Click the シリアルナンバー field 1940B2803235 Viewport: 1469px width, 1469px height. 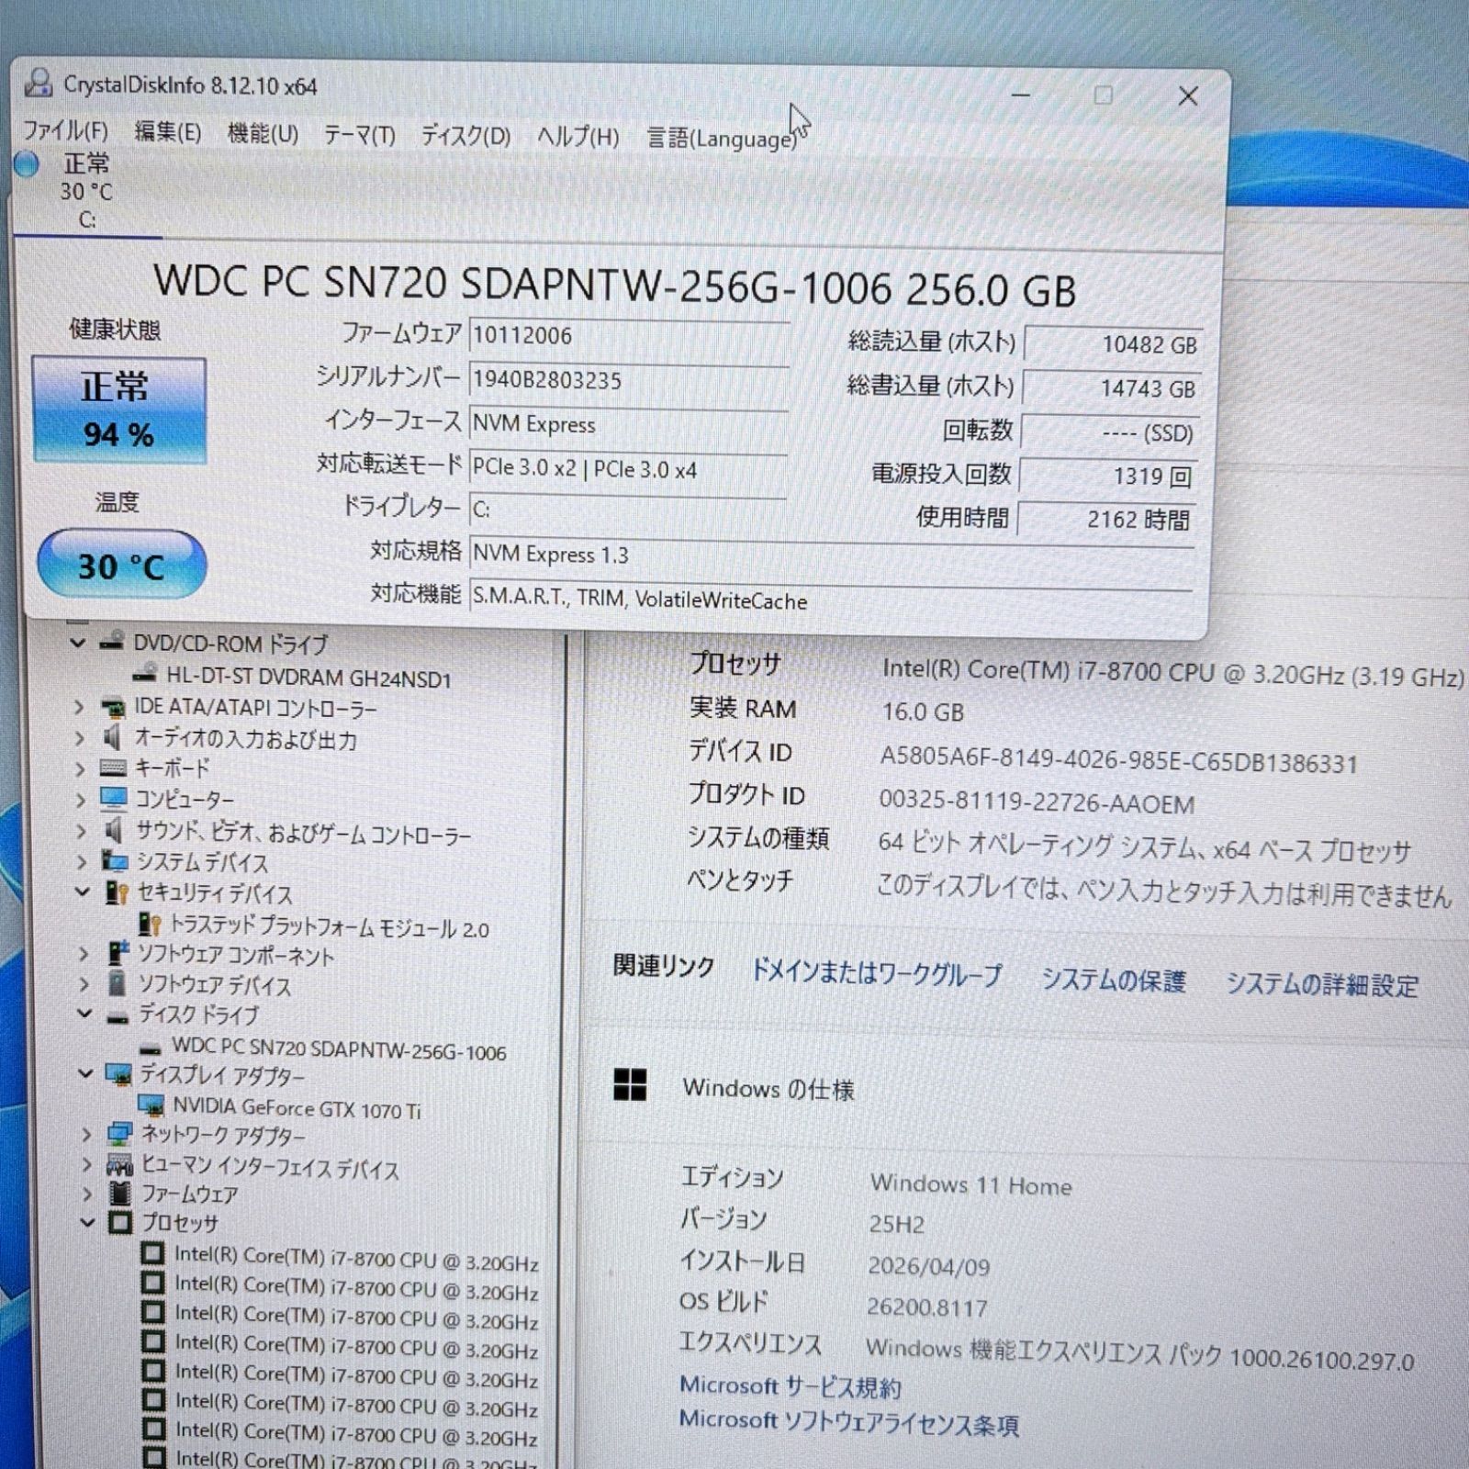[629, 379]
